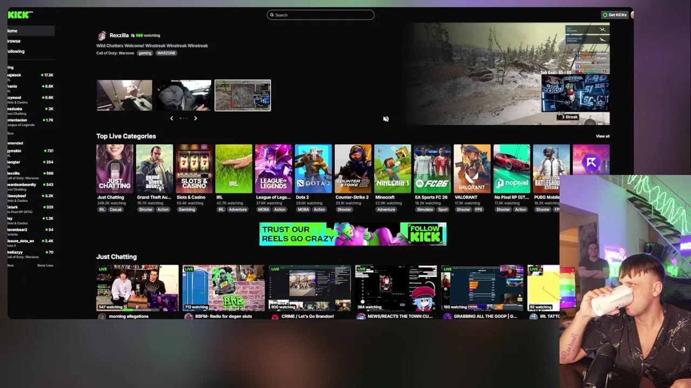Select the second featured carousel thumbnail
Screen dimensions: 691x388
coord(184,95)
